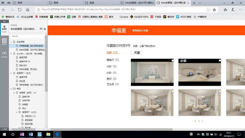Image resolution: width=245 pixels, height=138 pixels.
Task: Tick the checkbox on the 全景 panorama image
Action: 220,60
